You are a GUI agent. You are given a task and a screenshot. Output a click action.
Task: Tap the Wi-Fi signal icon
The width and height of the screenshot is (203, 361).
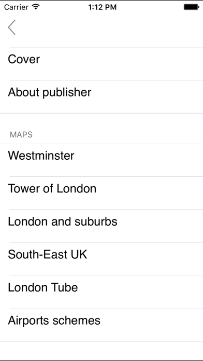[x=36, y=7]
